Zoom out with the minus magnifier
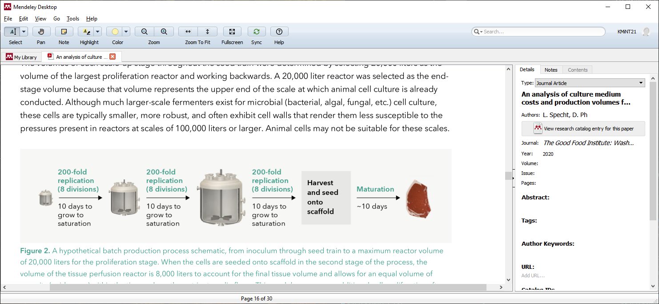Screen dimensions: 659x304 [145, 32]
